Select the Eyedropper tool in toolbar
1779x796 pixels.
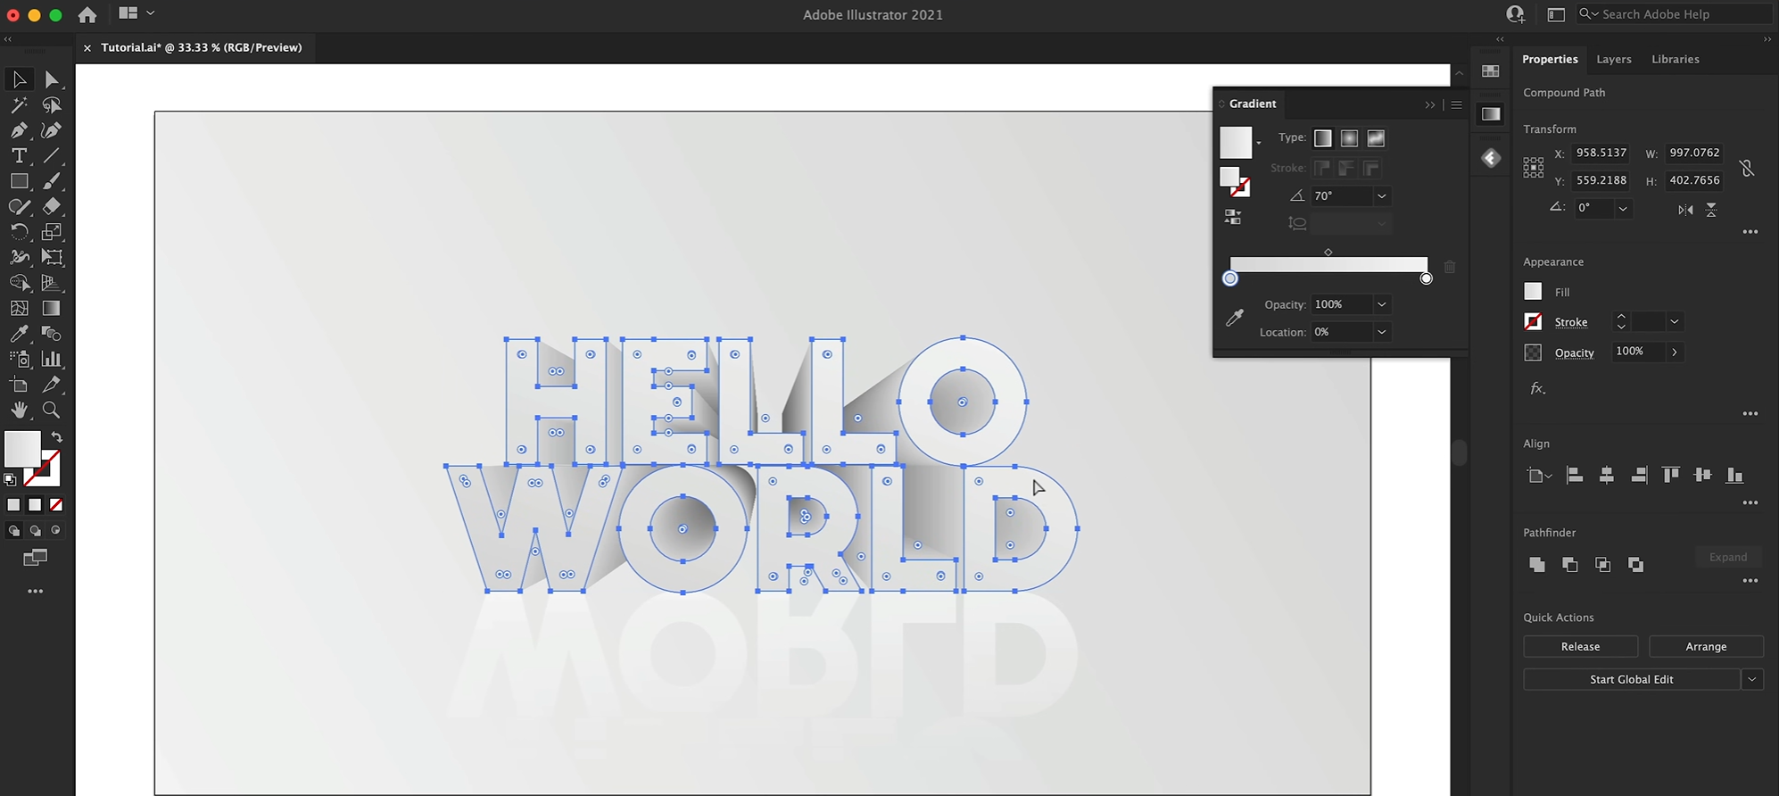pos(19,334)
